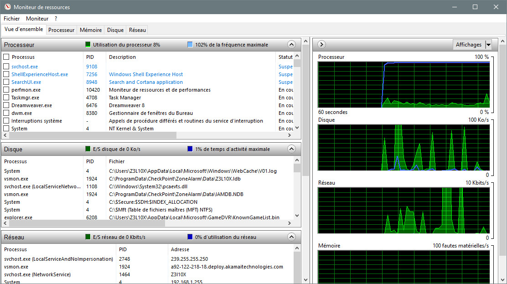Viewport: 507px width, 284px height.
Task: Click the Resource Monitor app icon in title bar
Action: click(x=7, y=7)
